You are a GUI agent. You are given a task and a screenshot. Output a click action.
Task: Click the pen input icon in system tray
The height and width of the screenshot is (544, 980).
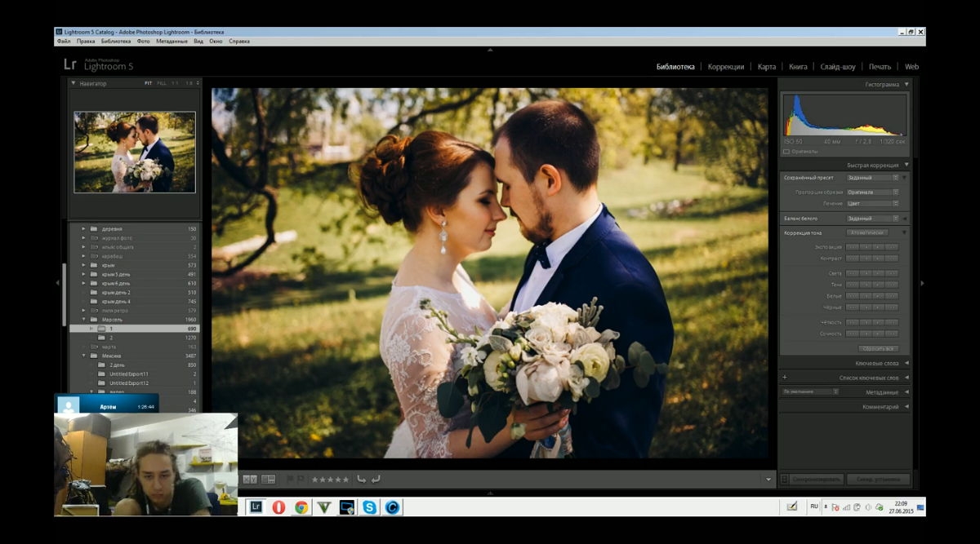tap(791, 506)
